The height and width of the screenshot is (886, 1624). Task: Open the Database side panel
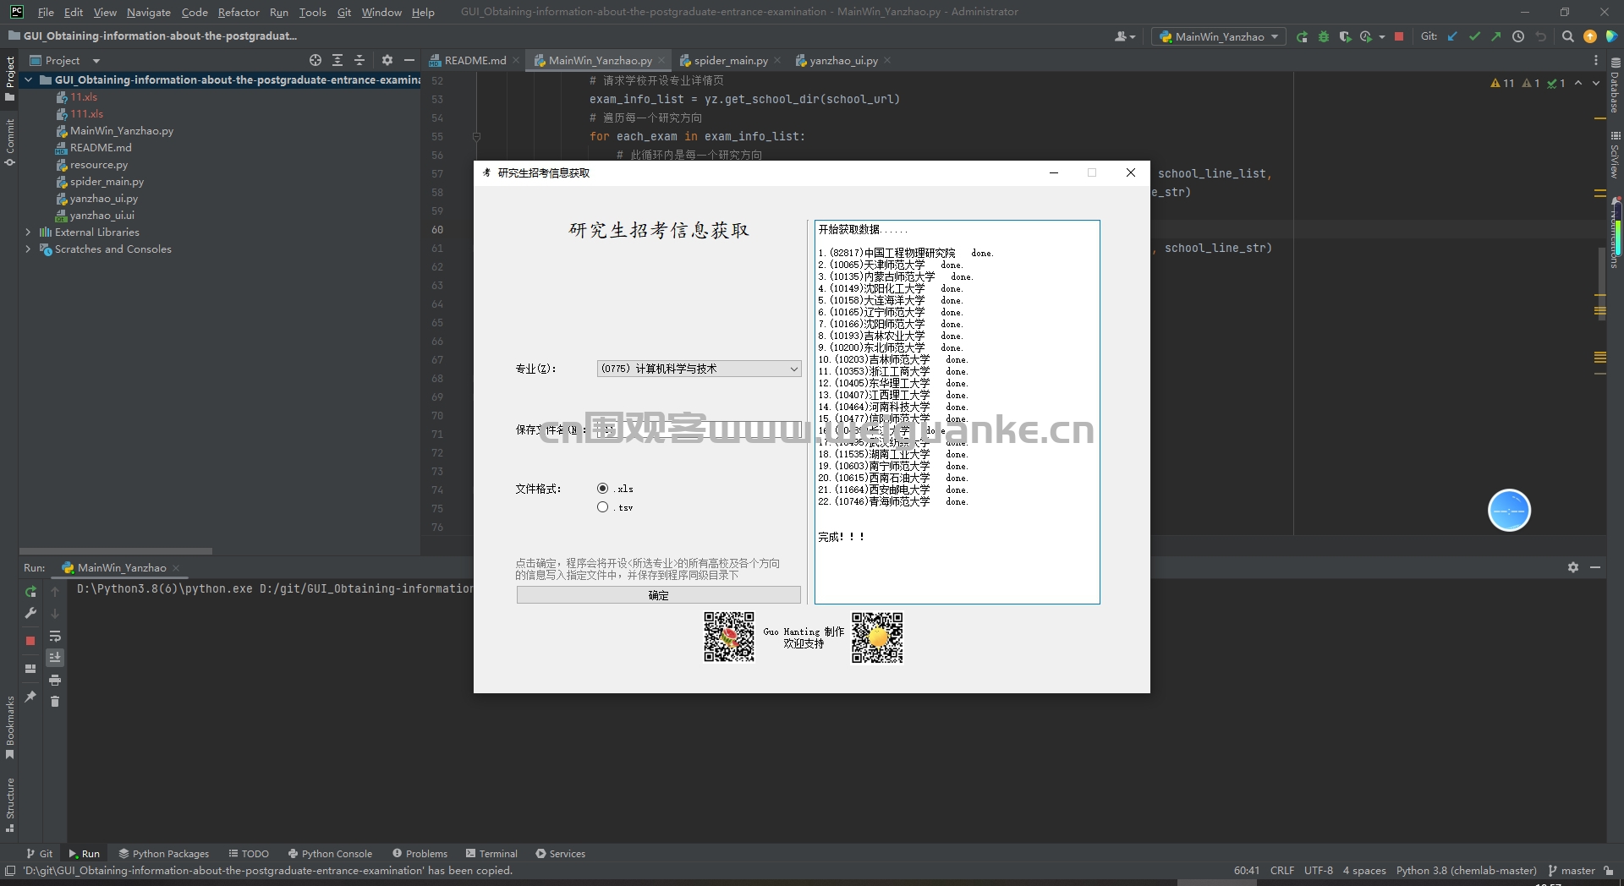pyautogui.click(x=1615, y=85)
